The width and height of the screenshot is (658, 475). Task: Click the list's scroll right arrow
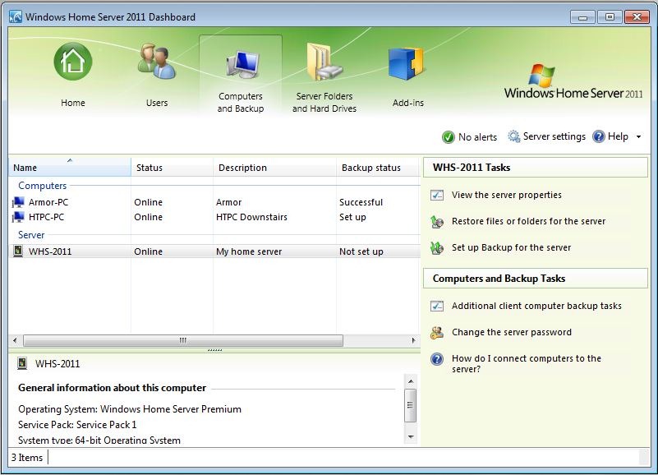(413, 340)
